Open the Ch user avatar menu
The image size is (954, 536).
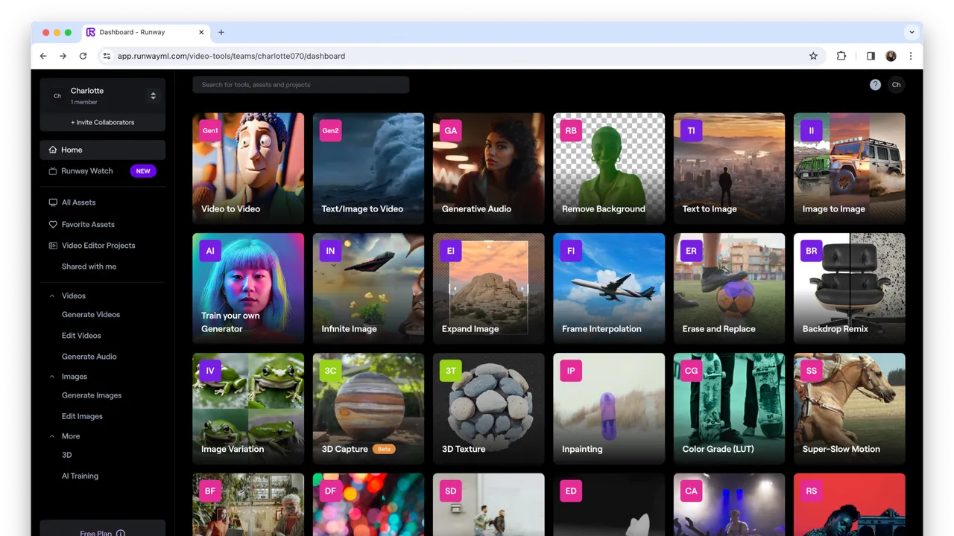(x=897, y=85)
